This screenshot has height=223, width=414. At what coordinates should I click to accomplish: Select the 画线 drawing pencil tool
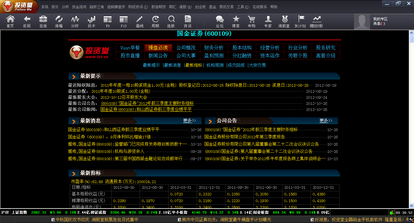(x=140, y=21)
